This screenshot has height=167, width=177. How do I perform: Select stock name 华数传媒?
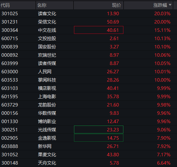tap(47, 113)
